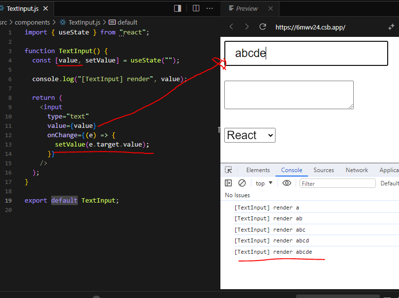The height and width of the screenshot is (298, 399).
Task: Click the console Filter input
Action: (x=338, y=183)
